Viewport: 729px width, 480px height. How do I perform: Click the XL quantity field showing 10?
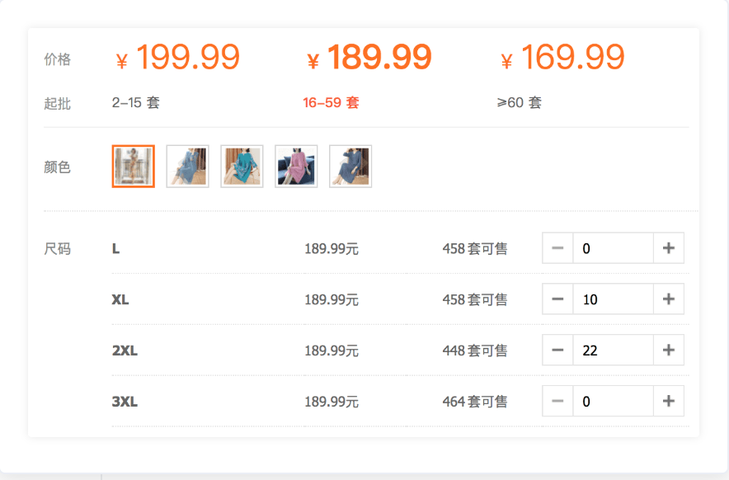[614, 299]
